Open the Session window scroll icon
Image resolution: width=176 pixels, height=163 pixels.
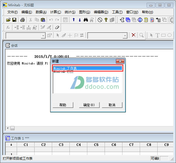coord(122,20)
